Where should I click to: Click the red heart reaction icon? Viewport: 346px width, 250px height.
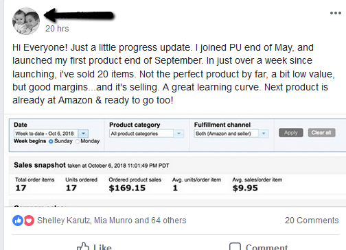(x=29, y=221)
